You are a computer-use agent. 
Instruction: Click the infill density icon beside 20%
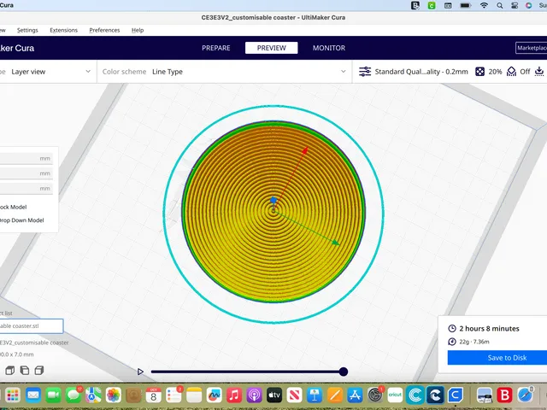tap(479, 72)
